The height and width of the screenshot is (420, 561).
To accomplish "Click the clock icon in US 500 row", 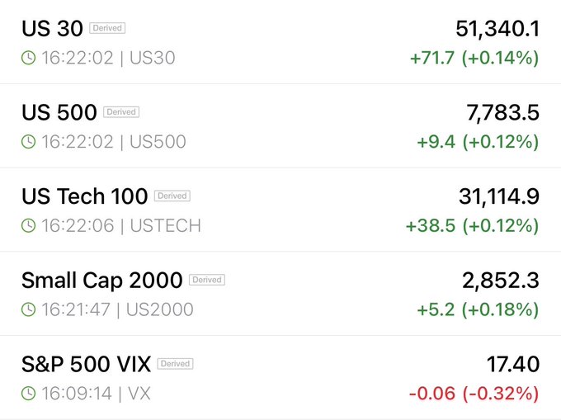I will click(28, 142).
